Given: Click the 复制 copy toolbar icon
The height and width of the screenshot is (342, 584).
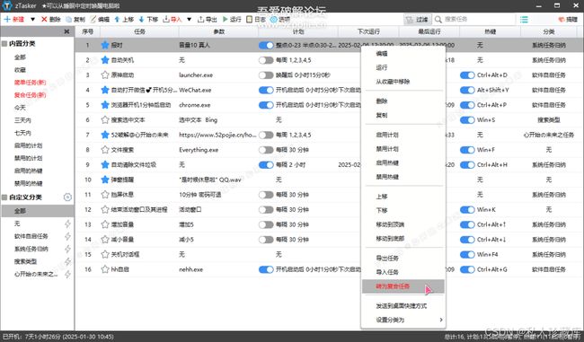Looking at the screenshot, I should tap(69, 20).
